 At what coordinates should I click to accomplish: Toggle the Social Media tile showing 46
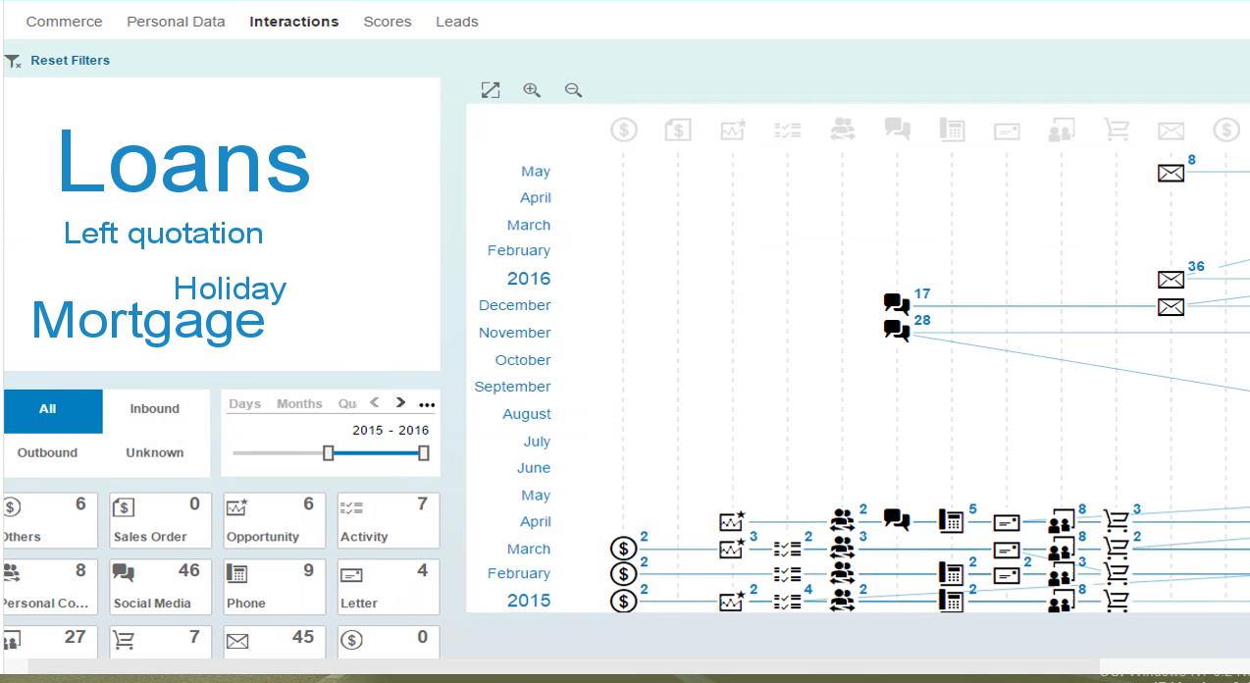click(x=162, y=587)
